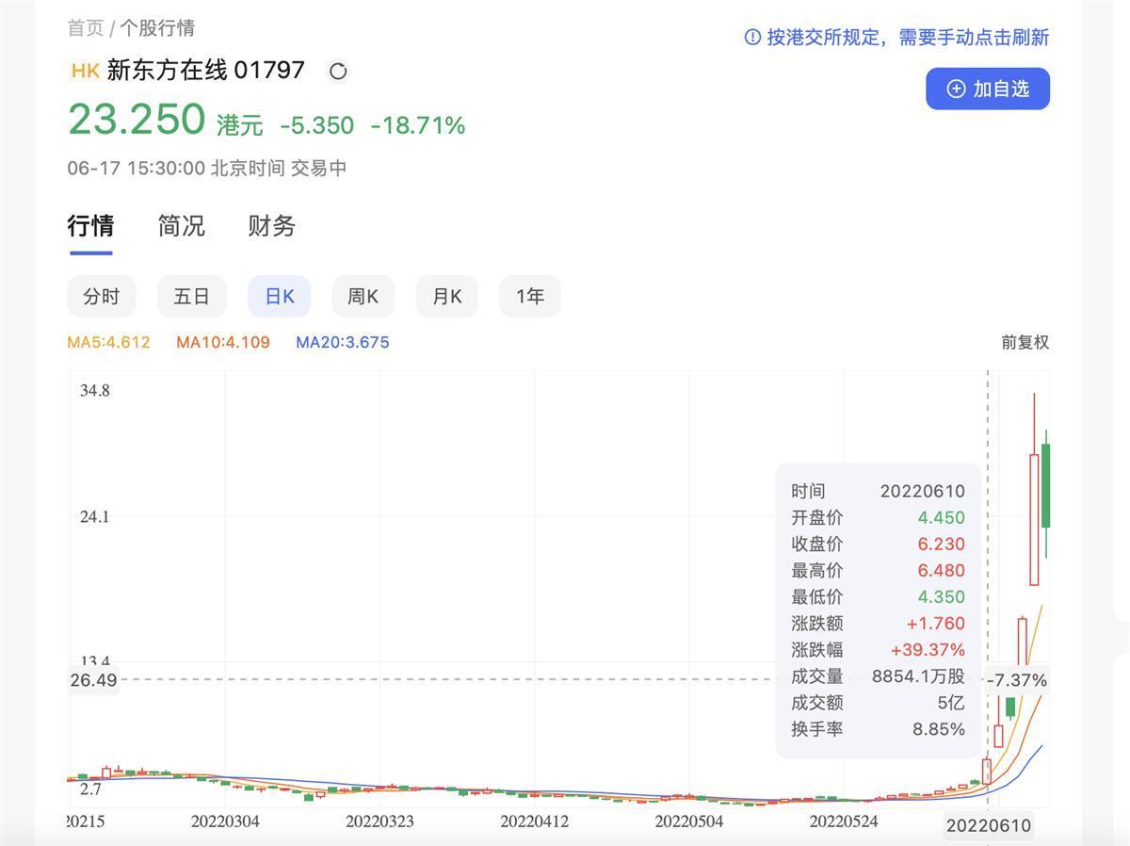
Task: Click the HK market badge
Action: pos(85,71)
